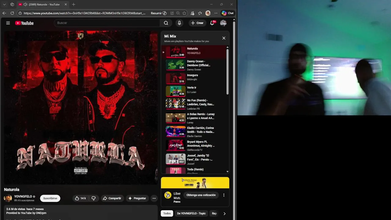This screenshot has width=391, height=220.
Task: Play Toda (Remix) in the mix list
Action: click(x=194, y=170)
